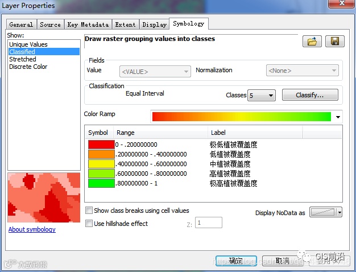Switch to the Extent tab

125,24
